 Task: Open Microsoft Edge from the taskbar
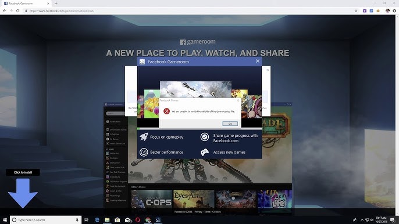click(97, 220)
